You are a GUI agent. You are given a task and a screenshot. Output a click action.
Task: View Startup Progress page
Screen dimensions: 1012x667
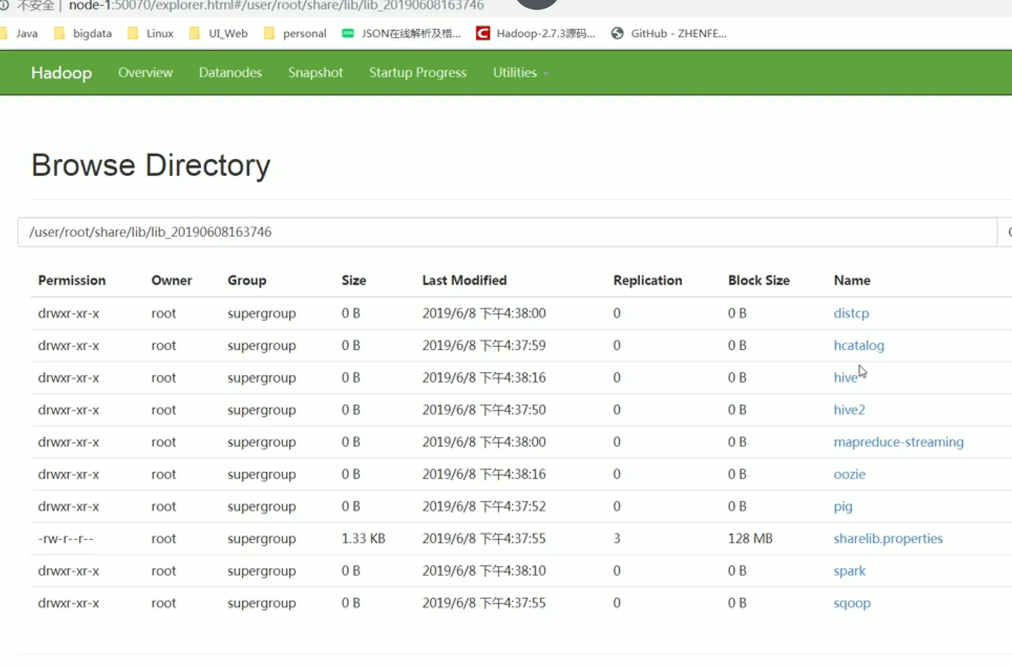(418, 72)
